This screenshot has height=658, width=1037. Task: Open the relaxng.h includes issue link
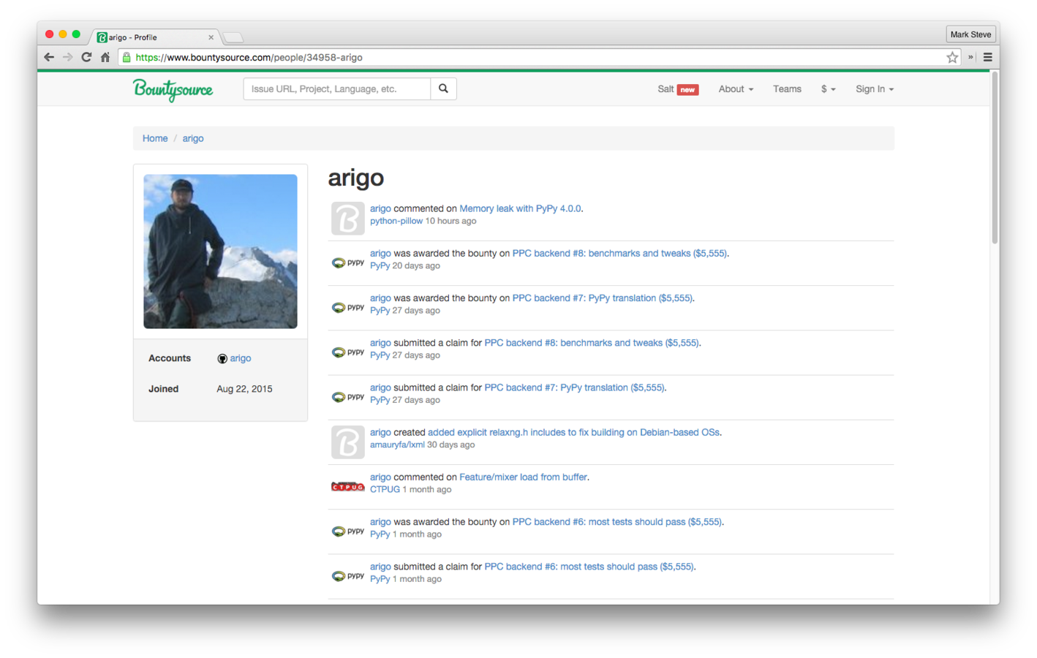tap(573, 432)
